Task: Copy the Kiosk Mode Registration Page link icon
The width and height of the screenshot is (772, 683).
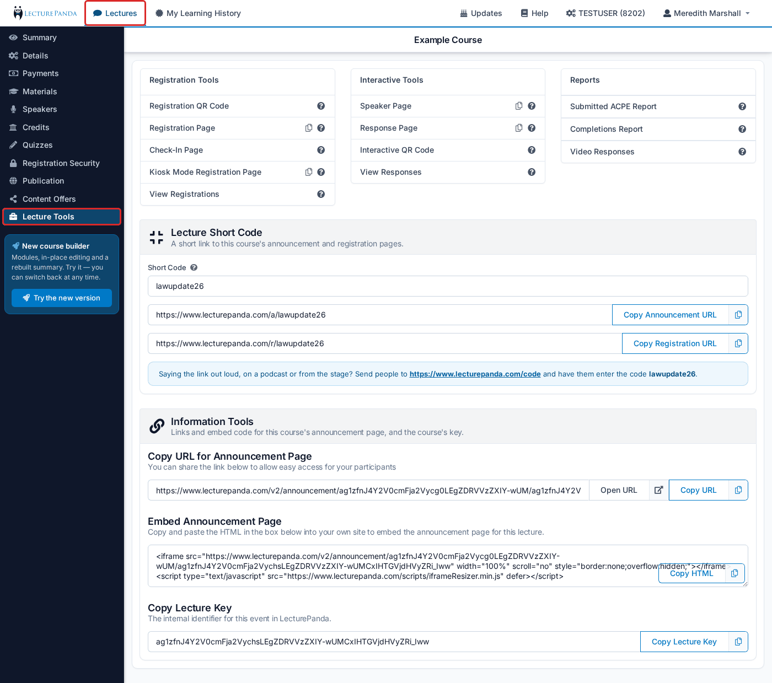Action: click(x=309, y=172)
